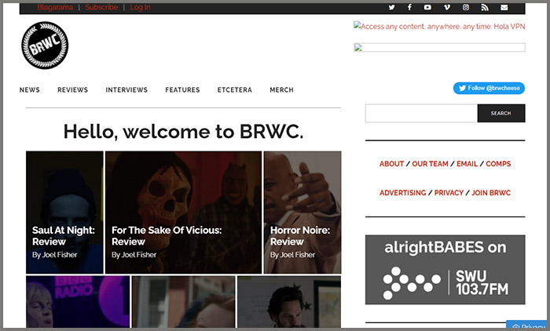Open the Advertising link
Image resolution: width=550 pixels, height=331 pixels.
402,193
